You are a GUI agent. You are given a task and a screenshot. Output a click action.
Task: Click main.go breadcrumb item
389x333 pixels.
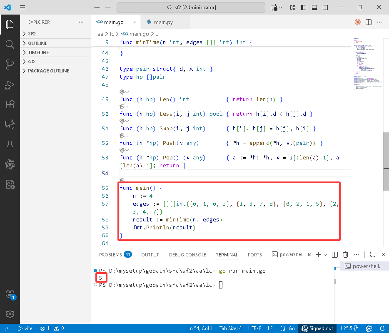click(x=135, y=34)
